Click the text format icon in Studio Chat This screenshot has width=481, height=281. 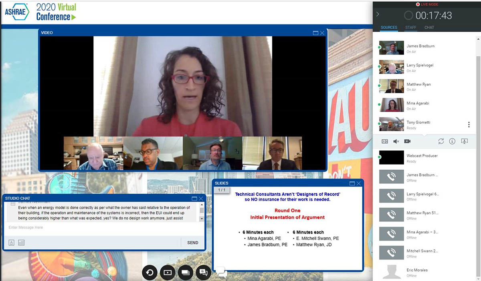pyautogui.click(x=12, y=243)
